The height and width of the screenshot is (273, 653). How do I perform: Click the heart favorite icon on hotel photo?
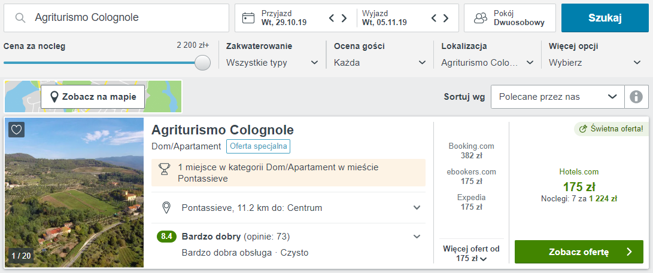(x=17, y=130)
